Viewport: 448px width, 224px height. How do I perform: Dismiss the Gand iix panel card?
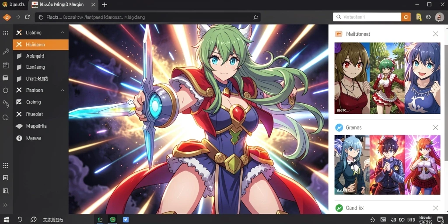435,208
